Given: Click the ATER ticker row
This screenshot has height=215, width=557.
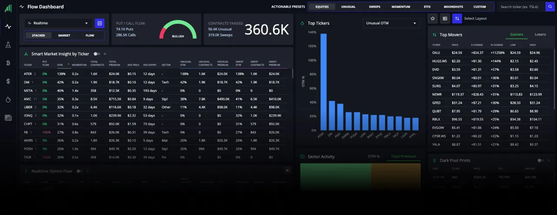Looking at the screenshot, I should coord(155,74).
